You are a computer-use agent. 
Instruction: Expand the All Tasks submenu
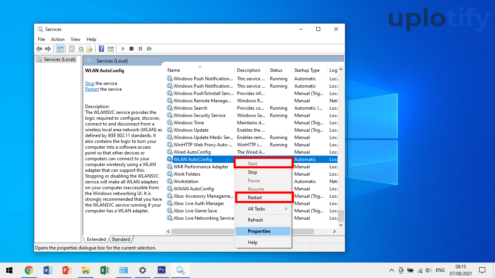(263, 209)
